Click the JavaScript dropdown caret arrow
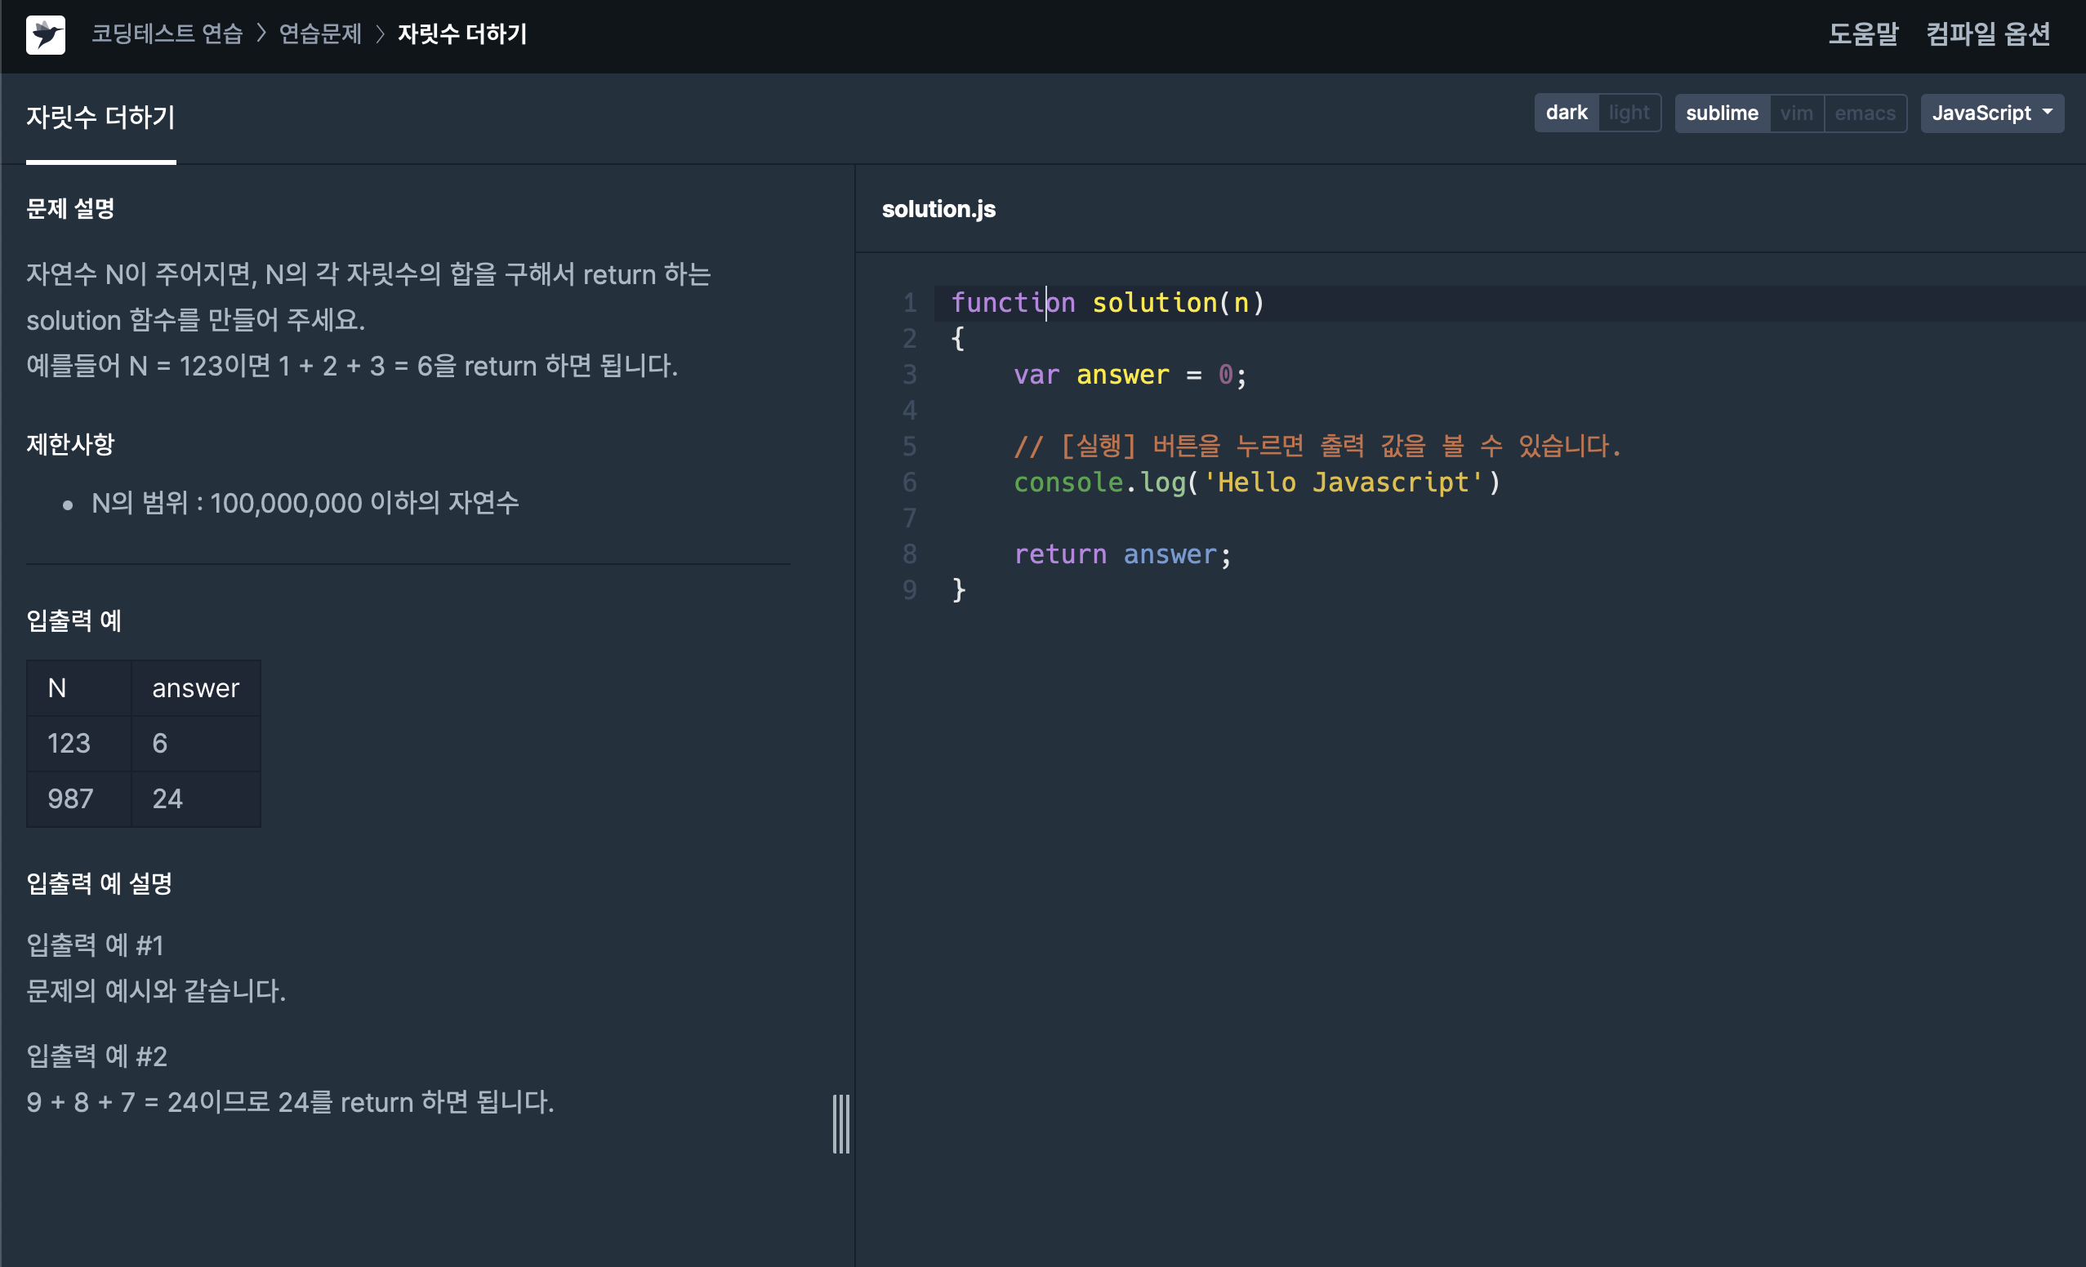2086x1267 pixels. coord(2047,112)
